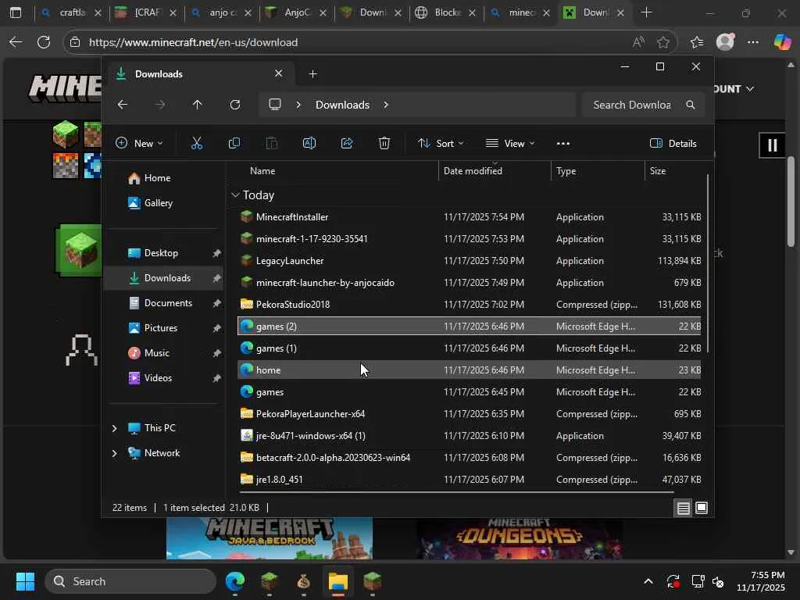Add a new File Explorer tab
Image resolution: width=800 pixels, height=600 pixels.
tap(312, 74)
